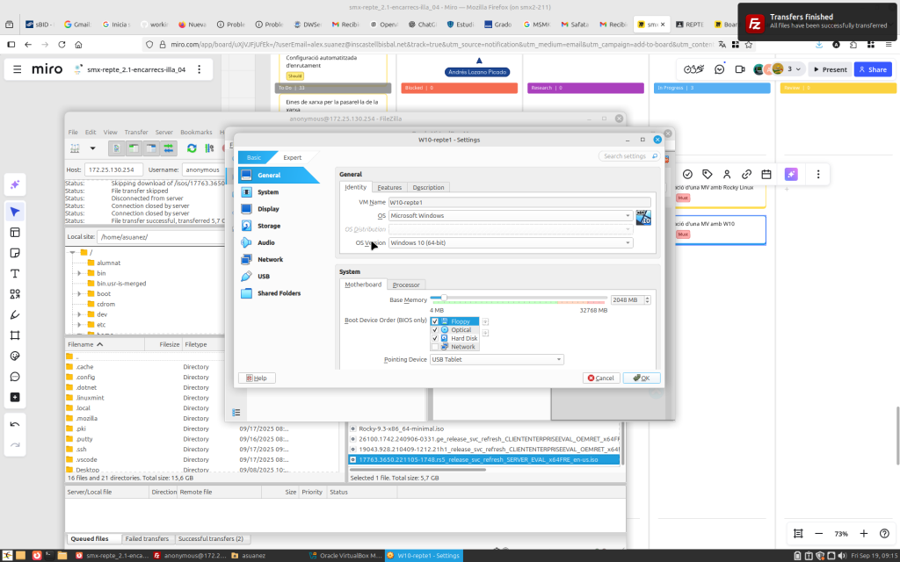Open the OS Version dropdown
Image resolution: width=900 pixels, height=562 pixels.
[x=510, y=242]
